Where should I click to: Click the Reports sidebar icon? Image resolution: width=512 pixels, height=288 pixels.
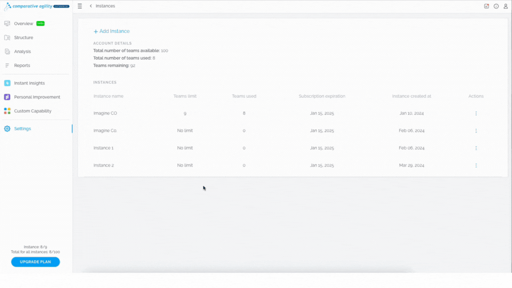point(7,66)
